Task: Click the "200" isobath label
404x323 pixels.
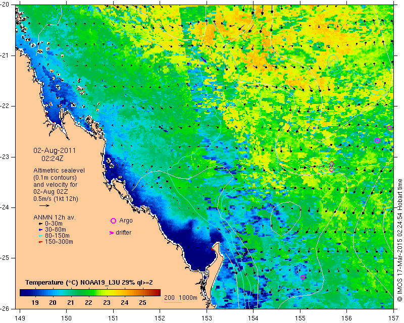Action: point(169,297)
